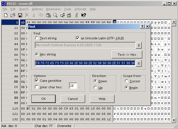
Task: Open the XVIscript menu
Action: tap(80, 9)
